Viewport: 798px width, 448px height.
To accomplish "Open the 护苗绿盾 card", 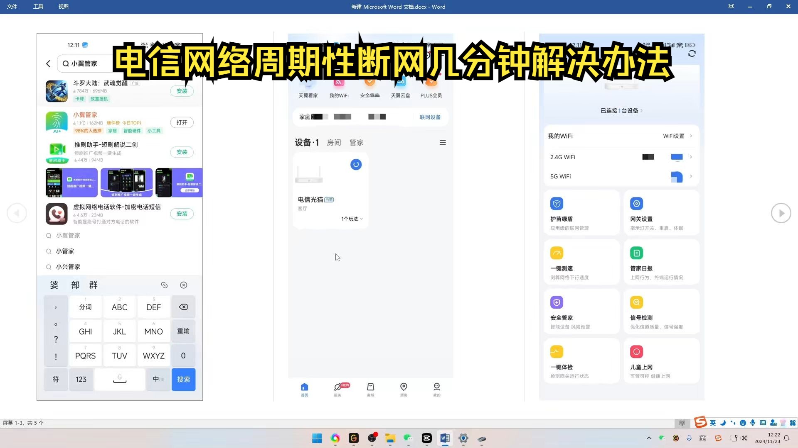I will coord(581,213).
